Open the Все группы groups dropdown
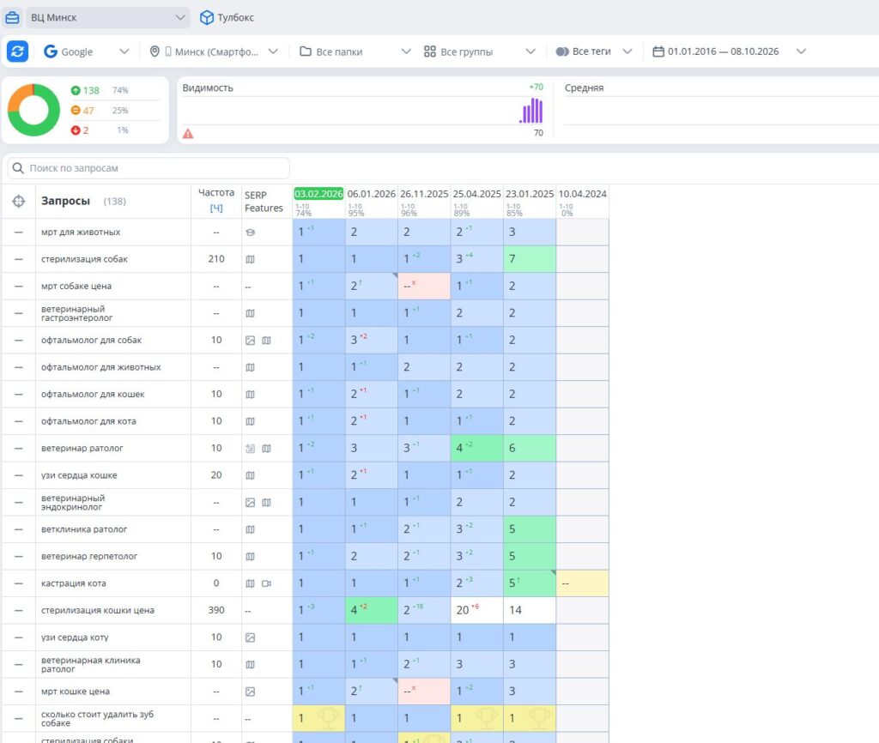The image size is (879, 743). point(479,51)
